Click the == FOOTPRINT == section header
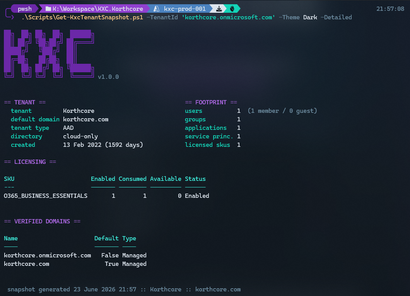 tap(211, 102)
